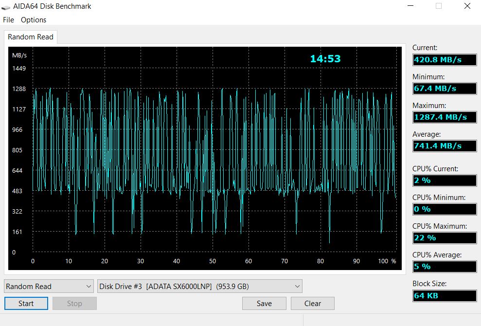Click the Average value 741.4 MB/s

[x=445, y=146]
